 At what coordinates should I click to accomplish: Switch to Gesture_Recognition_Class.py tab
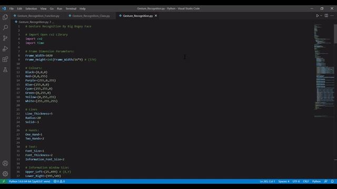pos(91,16)
